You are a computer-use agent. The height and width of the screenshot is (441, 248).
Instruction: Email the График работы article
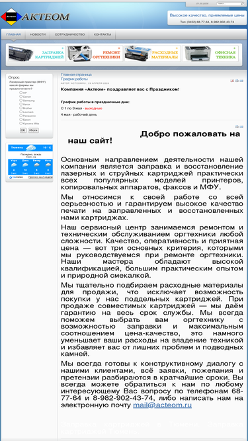coord(241,81)
